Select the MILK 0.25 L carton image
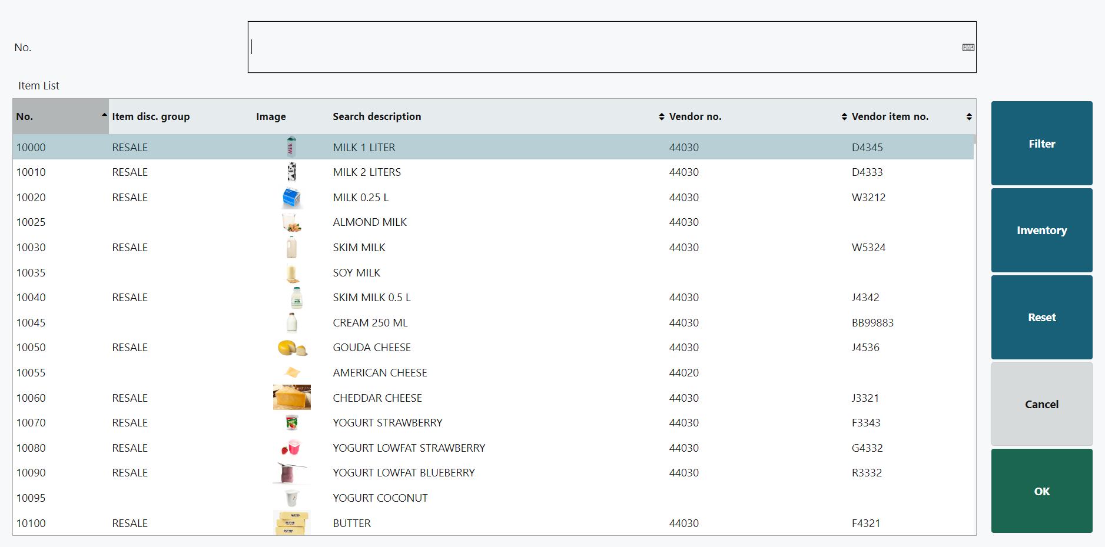This screenshot has width=1105, height=547. tap(291, 198)
